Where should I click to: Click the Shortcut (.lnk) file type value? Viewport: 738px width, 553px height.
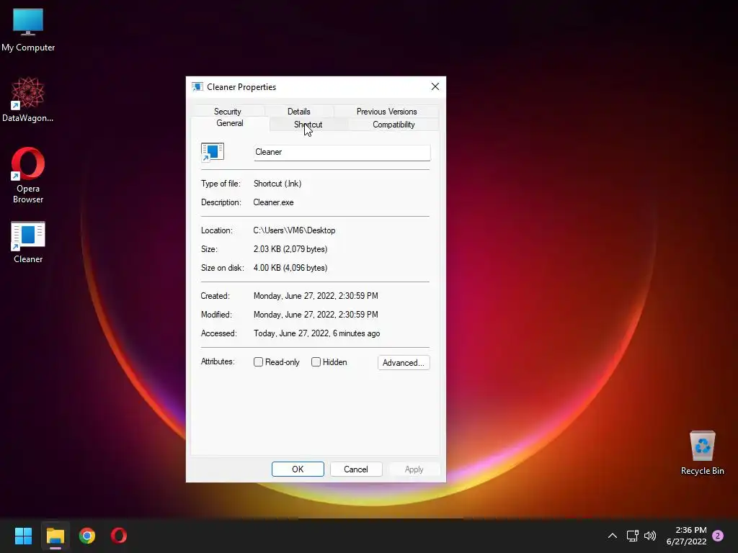click(x=277, y=184)
